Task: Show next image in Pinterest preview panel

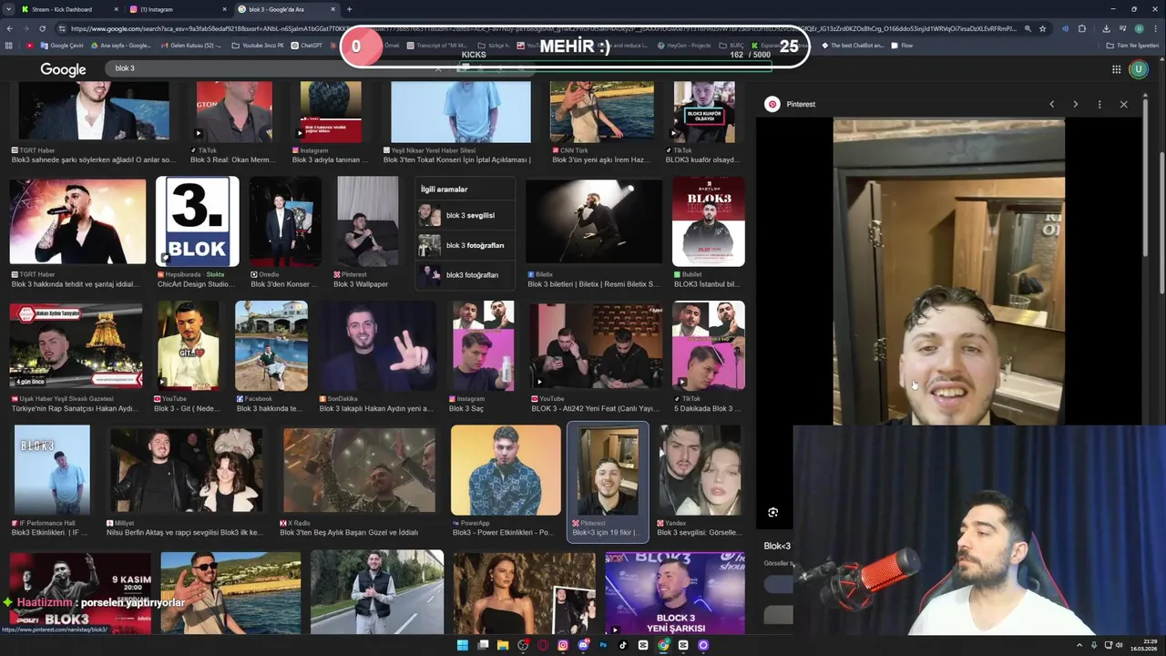Action: tap(1075, 104)
